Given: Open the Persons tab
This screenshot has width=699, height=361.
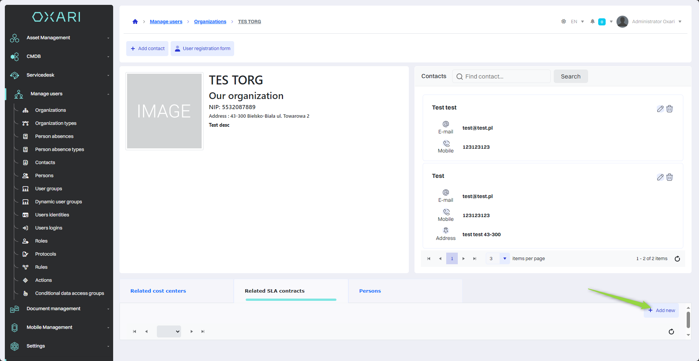Looking at the screenshot, I should click(x=370, y=291).
